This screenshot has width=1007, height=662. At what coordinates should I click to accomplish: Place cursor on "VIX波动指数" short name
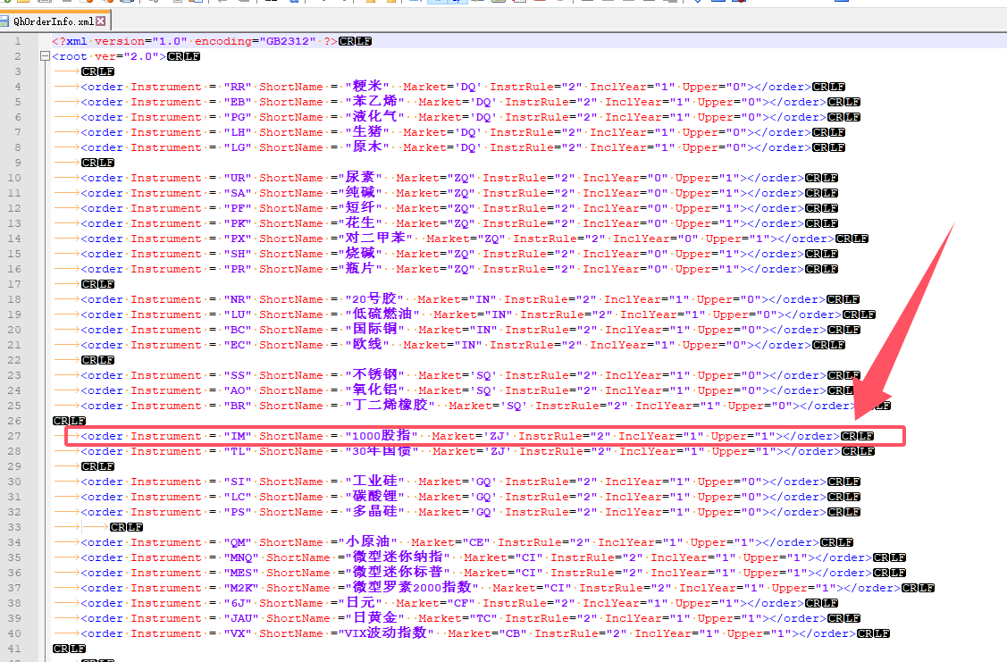click(389, 633)
